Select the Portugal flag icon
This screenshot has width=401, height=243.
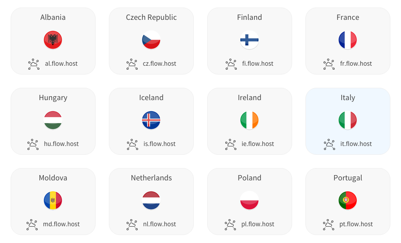(348, 201)
